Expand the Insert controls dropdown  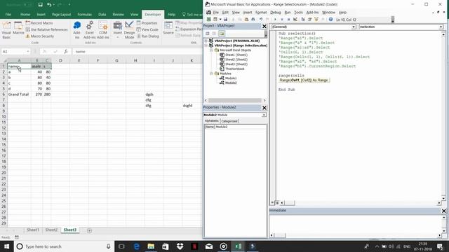[117, 29]
